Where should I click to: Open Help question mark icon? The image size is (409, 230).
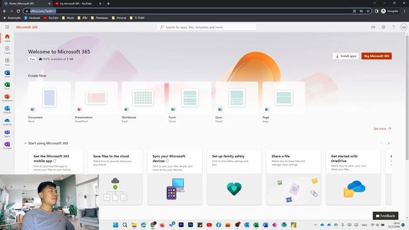pyautogui.click(x=393, y=27)
